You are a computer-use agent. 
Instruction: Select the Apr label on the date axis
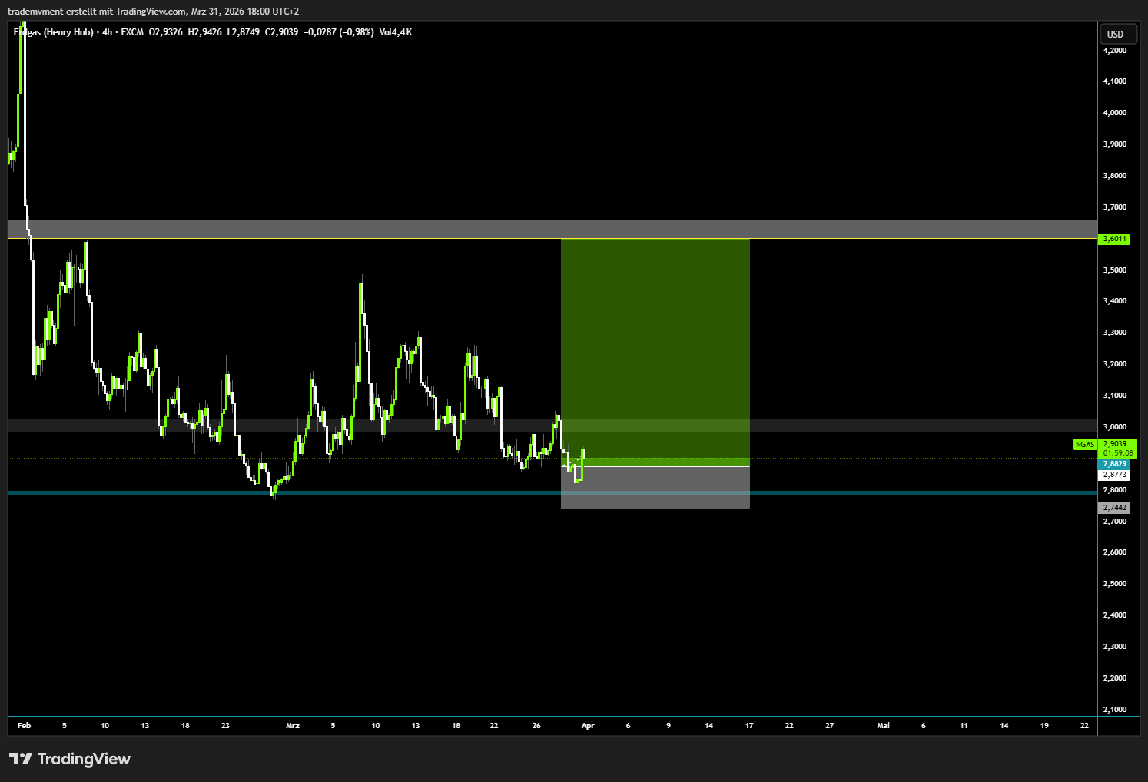pyautogui.click(x=588, y=725)
